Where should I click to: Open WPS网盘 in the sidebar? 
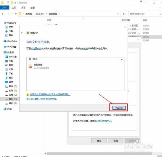10,47
